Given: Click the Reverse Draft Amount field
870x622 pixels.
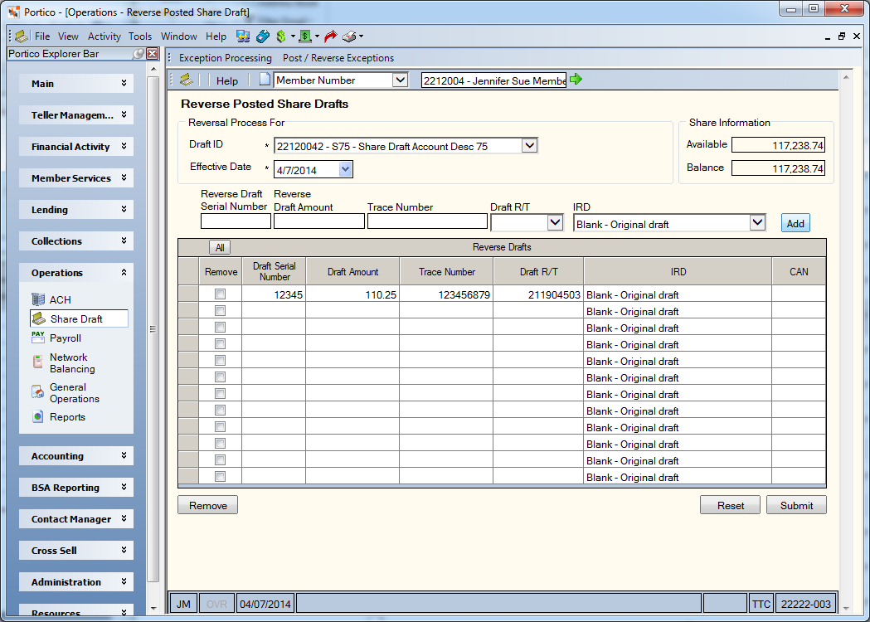Looking at the screenshot, I should pyautogui.click(x=319, y=221).
